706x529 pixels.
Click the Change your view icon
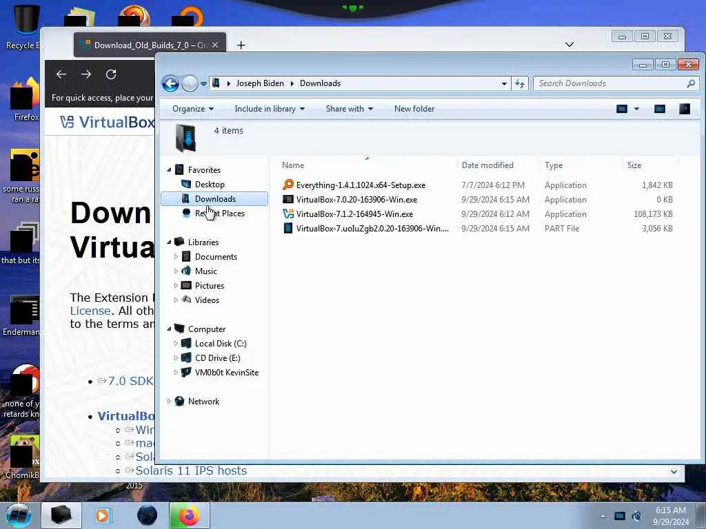(x=622, y=109)
